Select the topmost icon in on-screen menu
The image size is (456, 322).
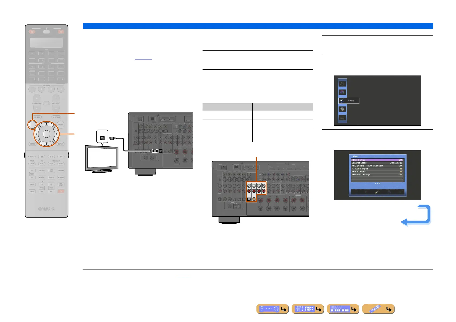342,84
